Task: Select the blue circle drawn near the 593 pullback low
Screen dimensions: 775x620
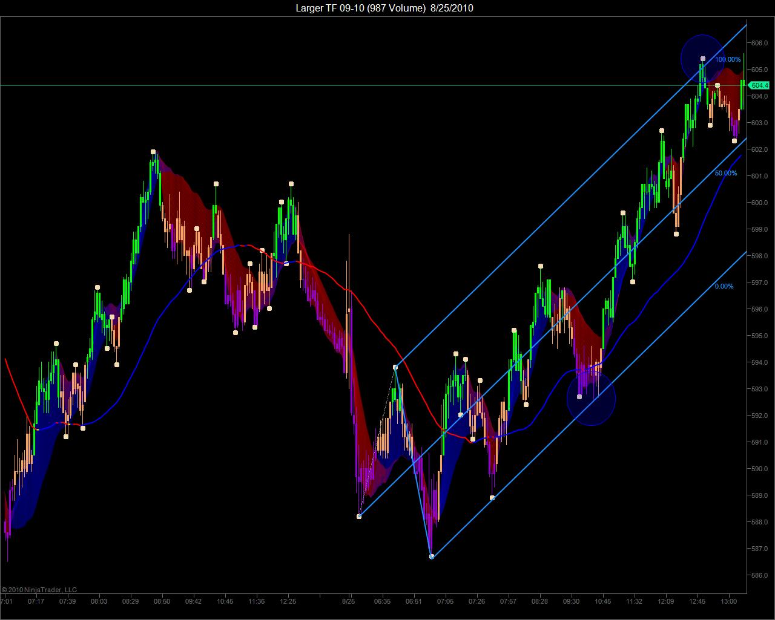Action: tap(591, 399)
